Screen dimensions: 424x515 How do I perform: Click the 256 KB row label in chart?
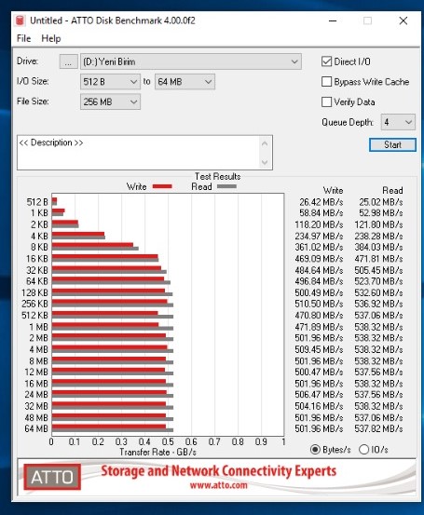tap(34, 304)
